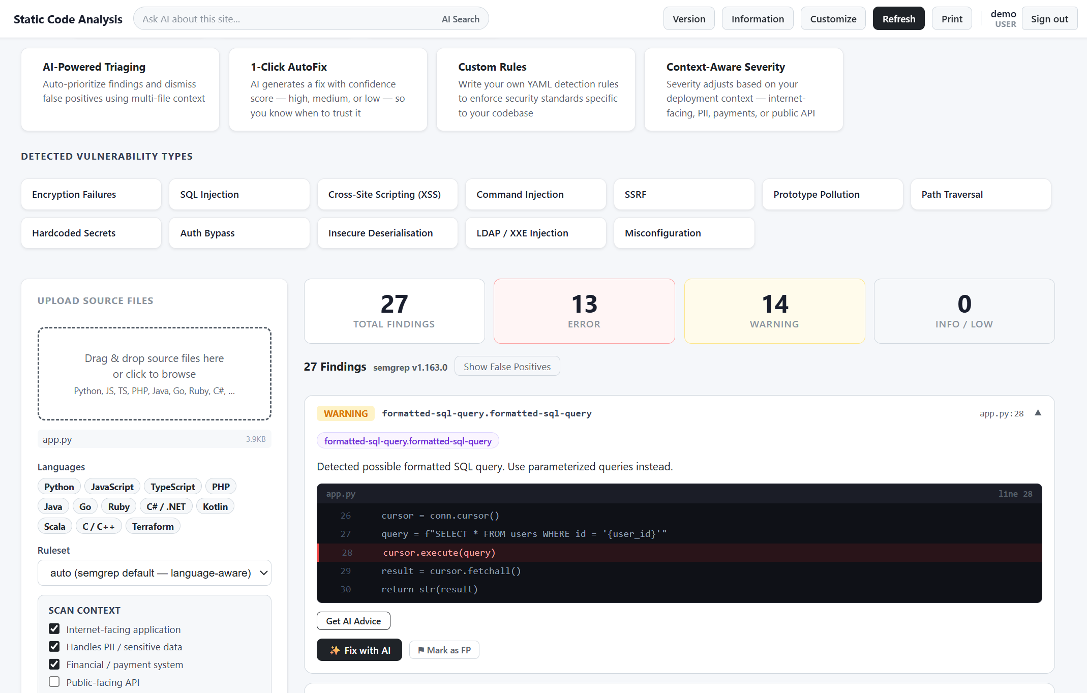
Task: Select the Terraform language chip
Action: [x=153, y=526]
